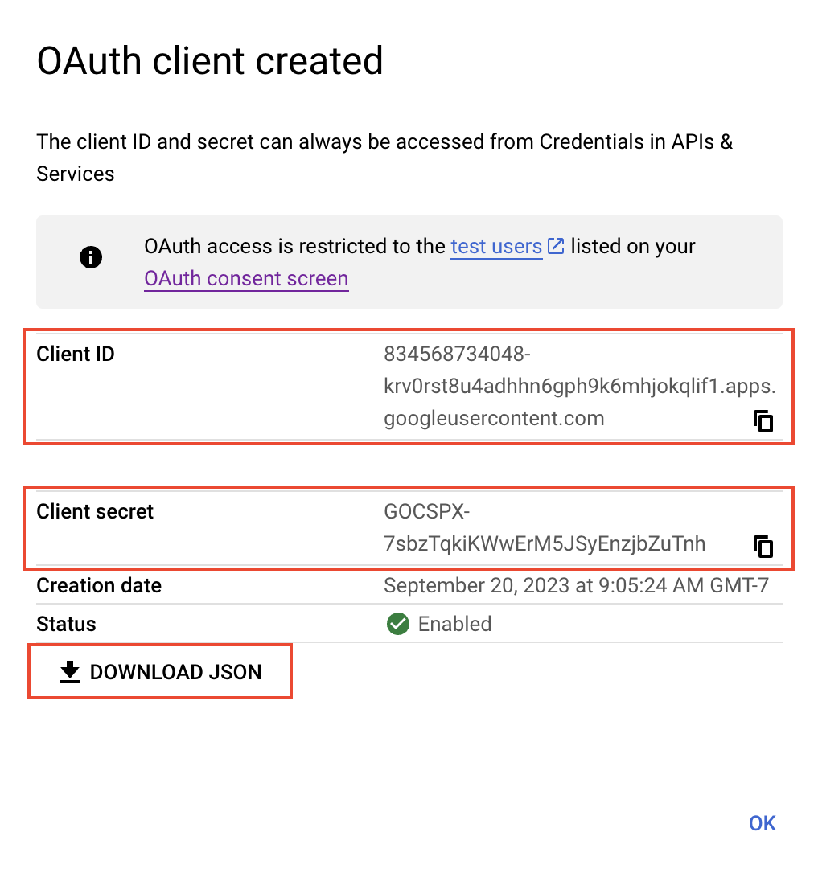818x869 pixels.
Task: Click the OAuth client created title
Action: click(210, 61)
